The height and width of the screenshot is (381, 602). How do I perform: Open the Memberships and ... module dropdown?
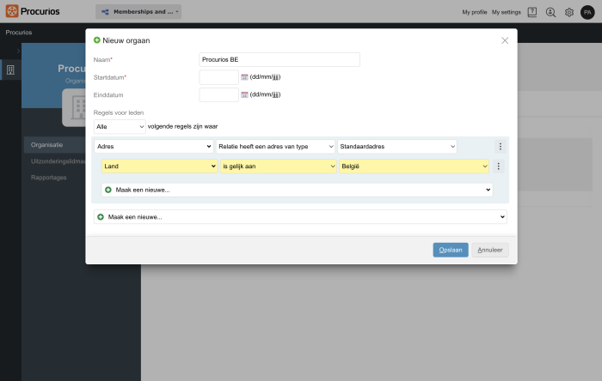tap(138, 11)
